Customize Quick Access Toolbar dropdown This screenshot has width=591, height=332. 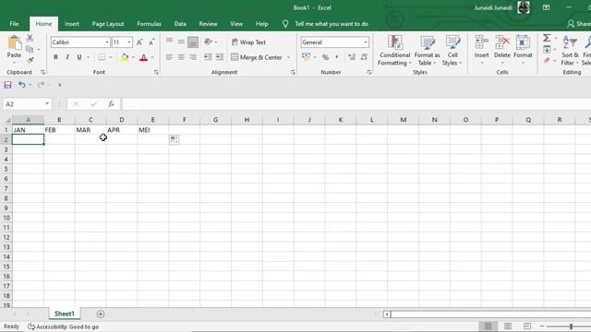(59, 85)
